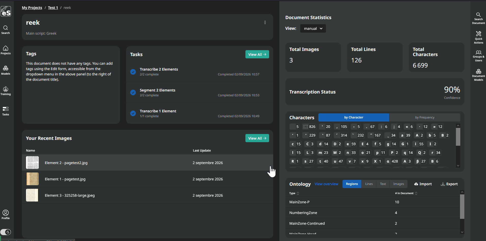Open the eScriptorium logo home
Screen dimensions: 486x241
6,11
